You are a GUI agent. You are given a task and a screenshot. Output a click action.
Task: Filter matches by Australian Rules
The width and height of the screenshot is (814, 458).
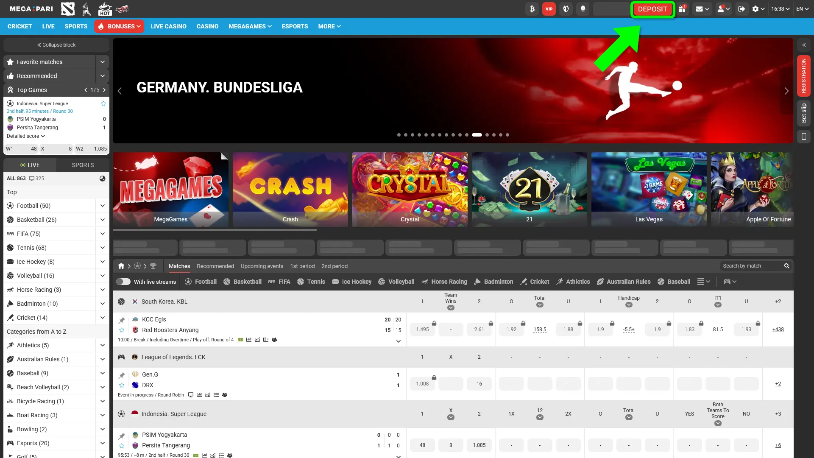coord(623,282)
